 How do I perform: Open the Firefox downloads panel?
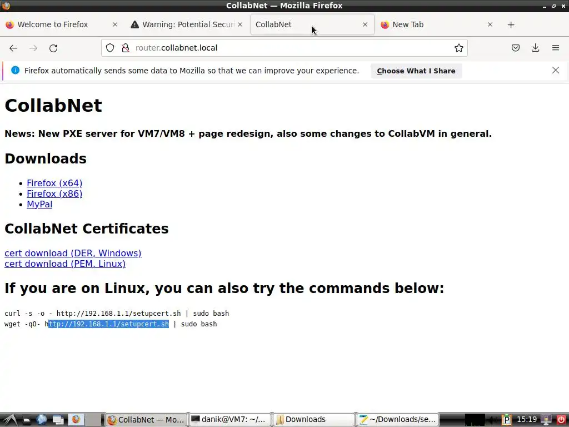tap(536, 48)
